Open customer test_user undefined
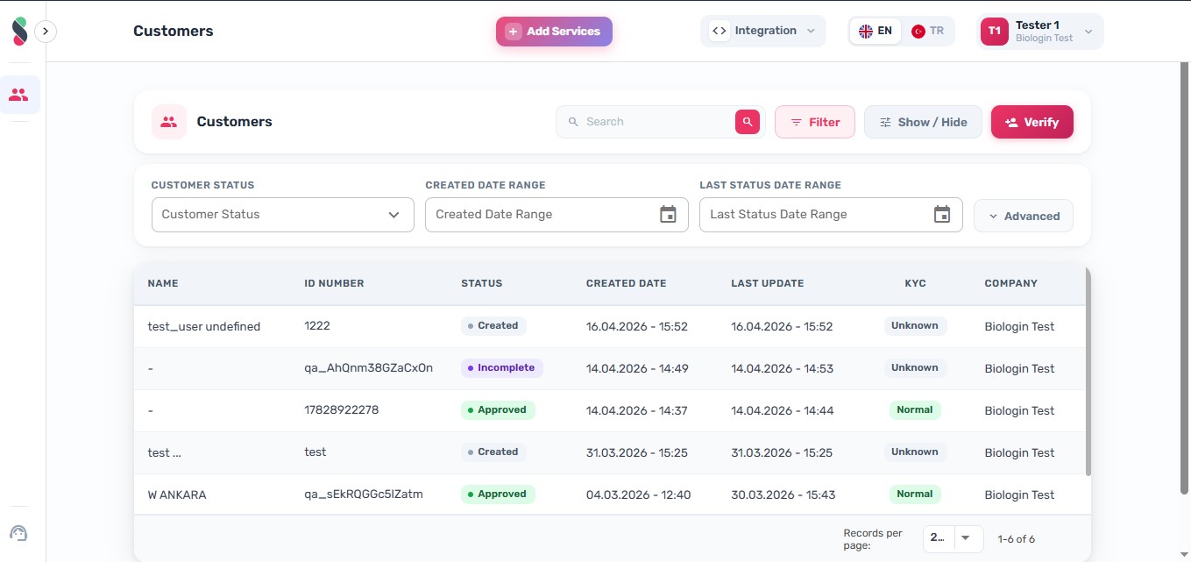Viewport: 1191px width, 562px height. (x=204, y=326)
